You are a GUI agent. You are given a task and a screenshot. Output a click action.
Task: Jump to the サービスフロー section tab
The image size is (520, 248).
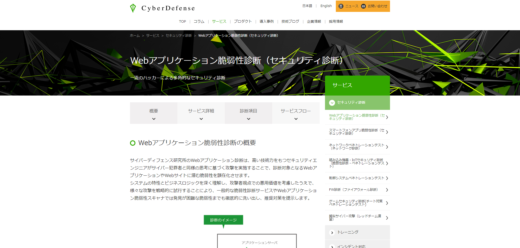pyautogui.click(x=296, y=113)
